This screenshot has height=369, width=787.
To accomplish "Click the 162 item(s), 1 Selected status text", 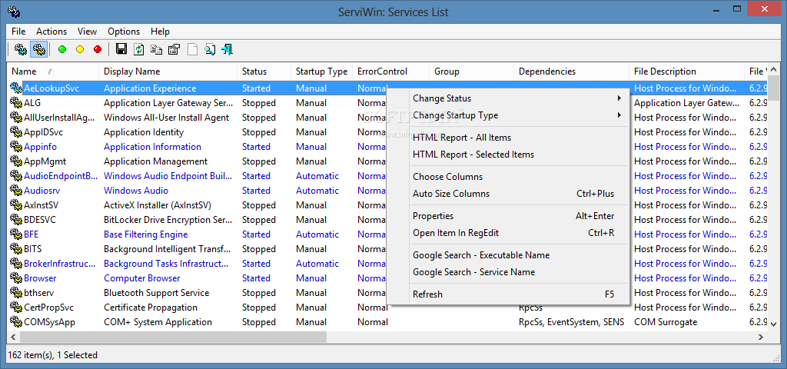I will coord(53,355).
